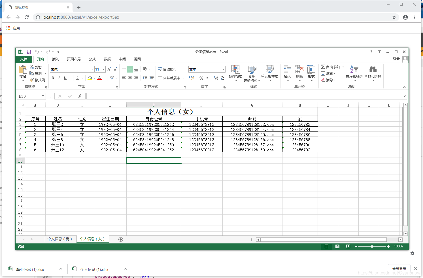
Task: Click the Undo arrow in Excel
Action: (x=37, y=52)
